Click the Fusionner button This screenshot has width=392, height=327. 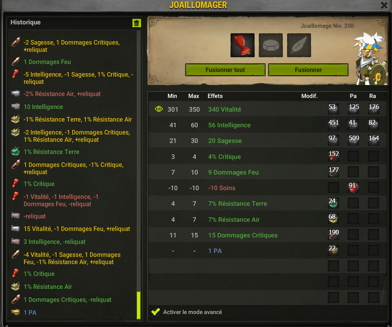pos(308,70)
